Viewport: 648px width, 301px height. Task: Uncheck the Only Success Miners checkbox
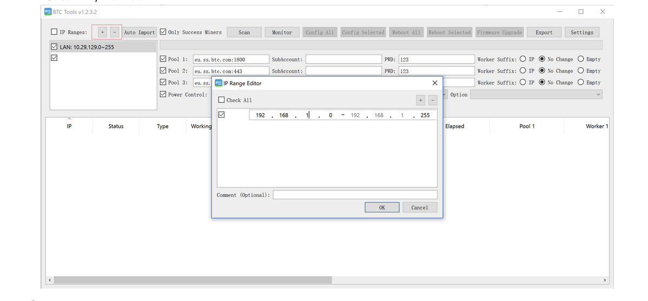[x=164, y=32]
